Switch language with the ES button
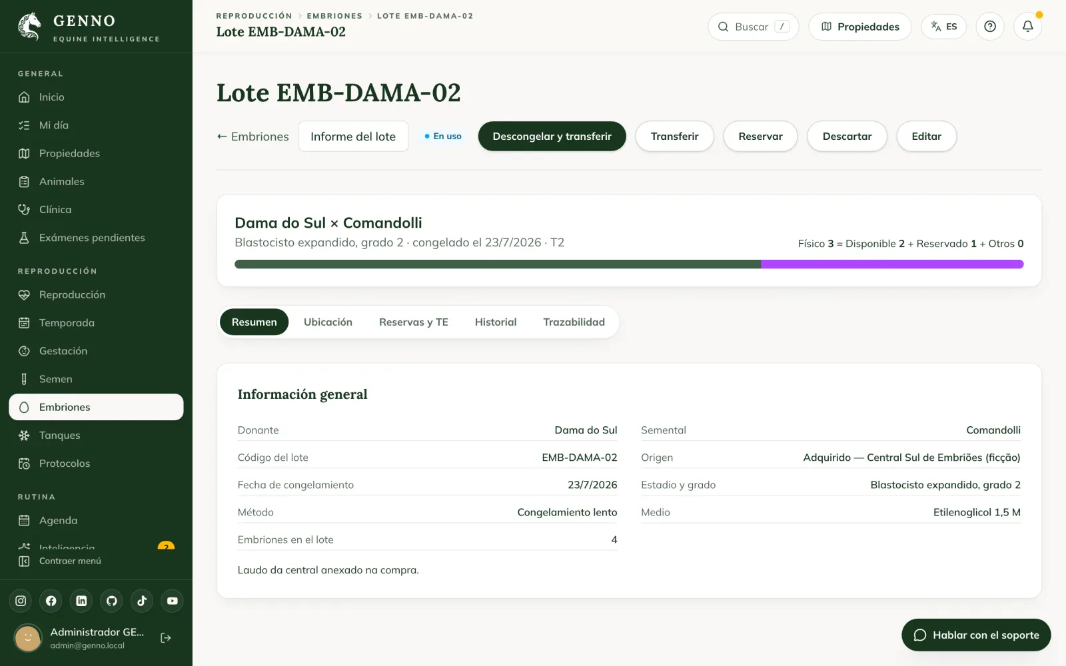The height and width of the screenshot is (666, 1066). tap(944, 27)
